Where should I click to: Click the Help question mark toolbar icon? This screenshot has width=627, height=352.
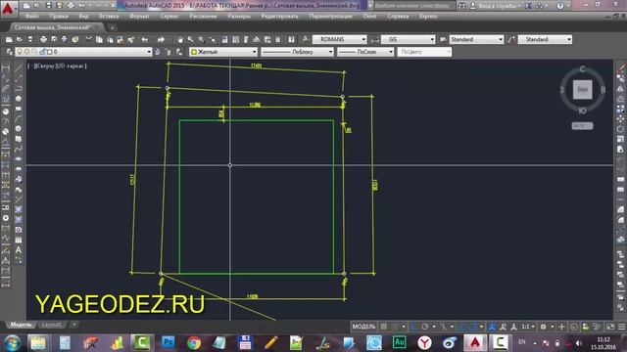click(292, 39)
